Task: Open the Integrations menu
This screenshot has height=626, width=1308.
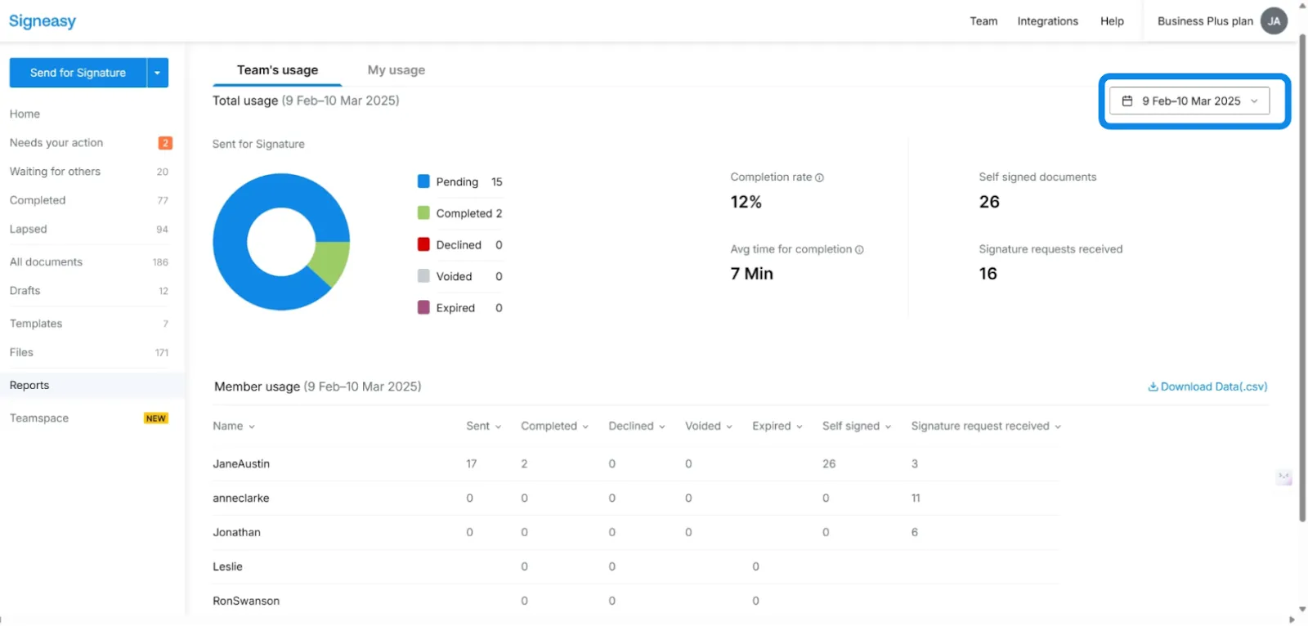Action: 1047,21
